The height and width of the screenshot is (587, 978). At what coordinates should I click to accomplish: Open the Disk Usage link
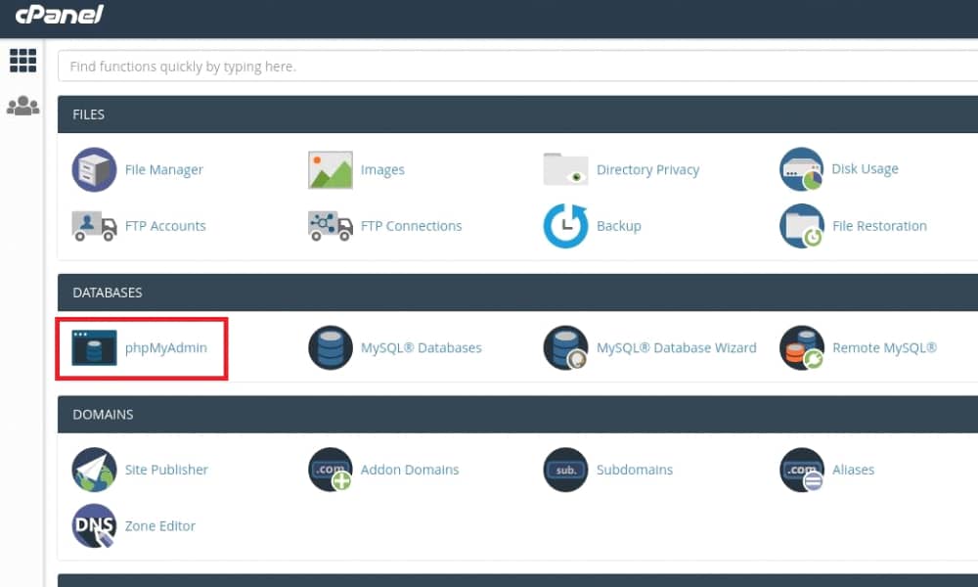(x=866, y=169)
